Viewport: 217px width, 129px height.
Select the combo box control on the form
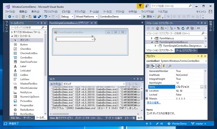[x=75, y=39]
